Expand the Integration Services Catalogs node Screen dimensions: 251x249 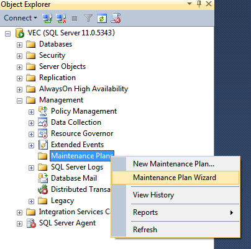(19, 212)
